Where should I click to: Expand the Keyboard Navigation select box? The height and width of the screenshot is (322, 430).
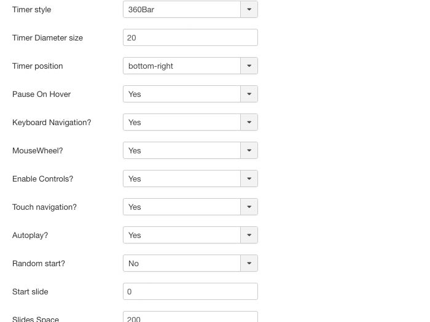(x=182, y=122)
